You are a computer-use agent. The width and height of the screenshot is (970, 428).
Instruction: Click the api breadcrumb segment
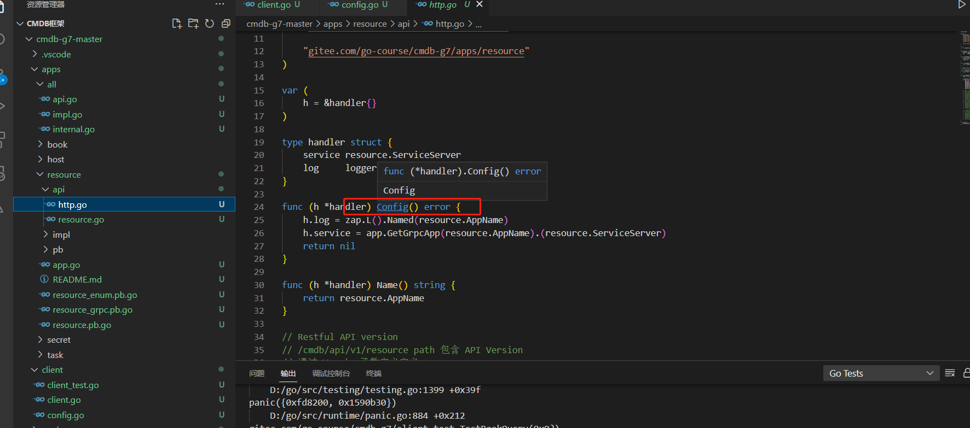(x=403, y=24)
